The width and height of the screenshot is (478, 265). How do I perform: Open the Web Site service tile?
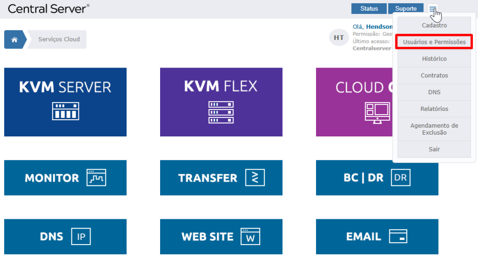221,237
